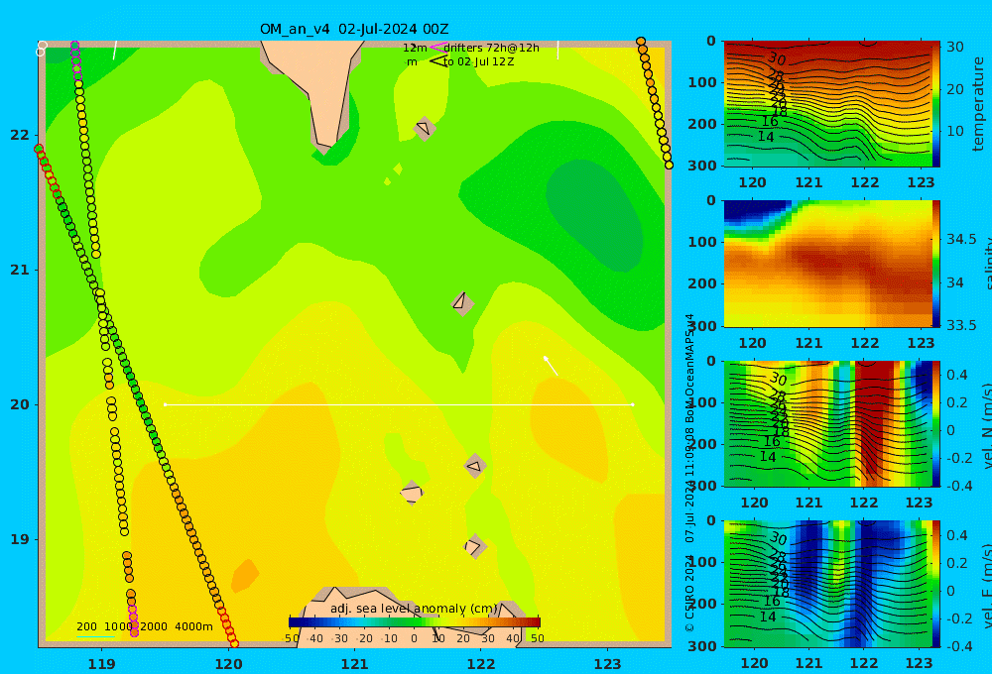This screenshot has height=674, width=992.
Task: Click the black arrow legend symbol
Action: 438,61
